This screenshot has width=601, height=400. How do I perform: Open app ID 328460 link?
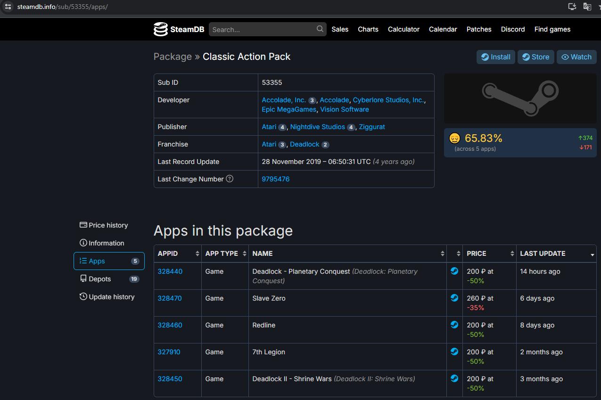[170, 325]
